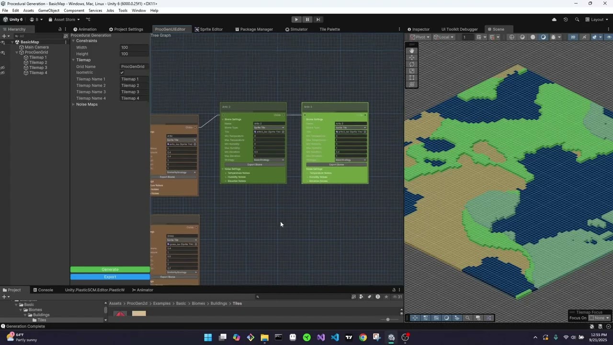Click the blue Export button
The width and height of the screenshot is (613, 345).
110,277
